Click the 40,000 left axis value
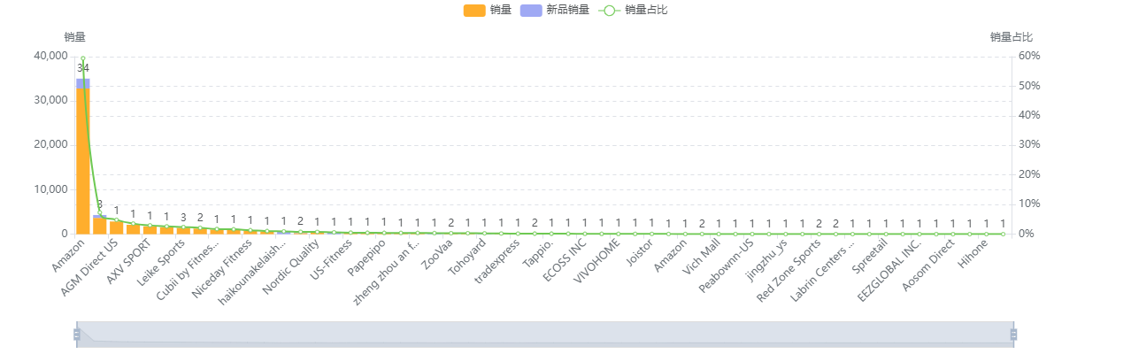This screenshot has width=1131, height=354. (x=50, y=56)
